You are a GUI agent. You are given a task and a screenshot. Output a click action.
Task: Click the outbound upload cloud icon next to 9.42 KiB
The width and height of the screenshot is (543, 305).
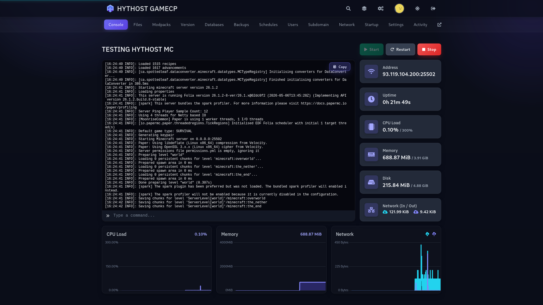tap(416, 212)
